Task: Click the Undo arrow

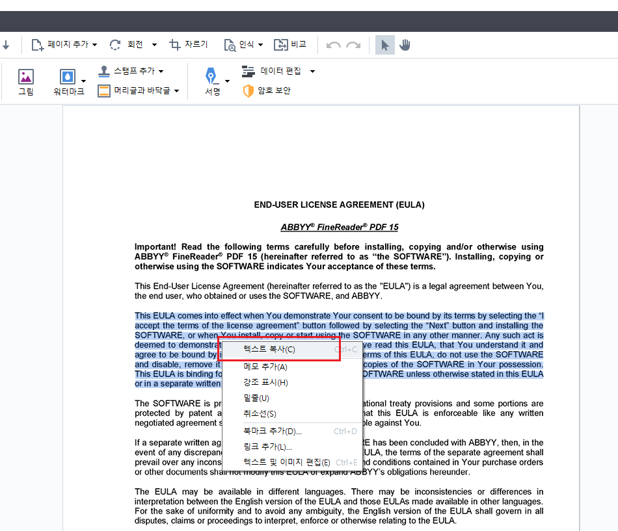Action: point(334,45)
